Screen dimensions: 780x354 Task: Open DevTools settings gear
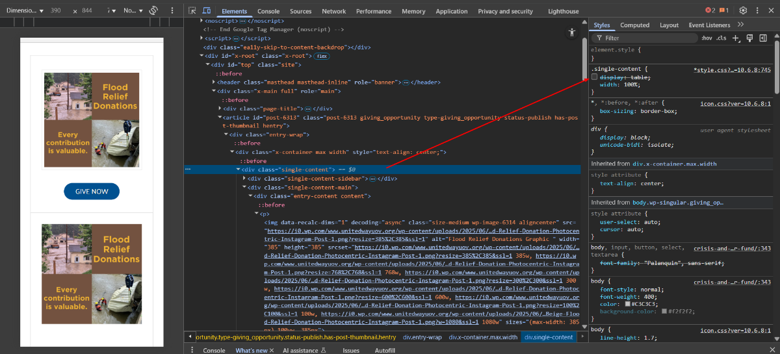coord(743,10)
